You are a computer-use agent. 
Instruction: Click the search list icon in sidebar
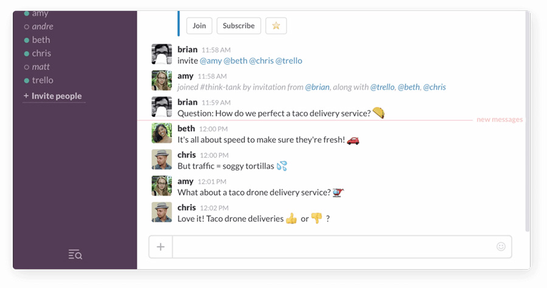pos(75,255)
